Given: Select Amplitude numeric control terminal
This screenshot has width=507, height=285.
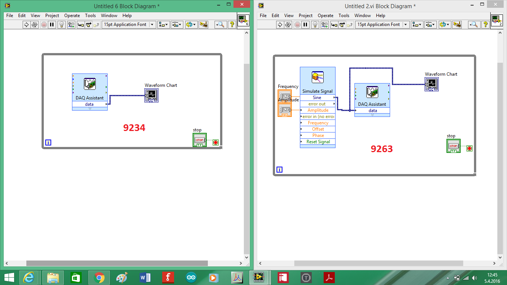Looking at the screenshot, I should [285, 110].
